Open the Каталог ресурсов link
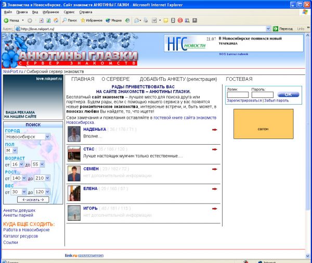Viewport: 312px width, 263px height. click(20, 236)
